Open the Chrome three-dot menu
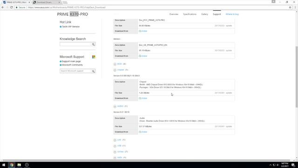 [x=295, y=7]
